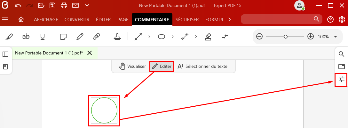
Task: Click into the ribbon search field
Action: [281, 19]
